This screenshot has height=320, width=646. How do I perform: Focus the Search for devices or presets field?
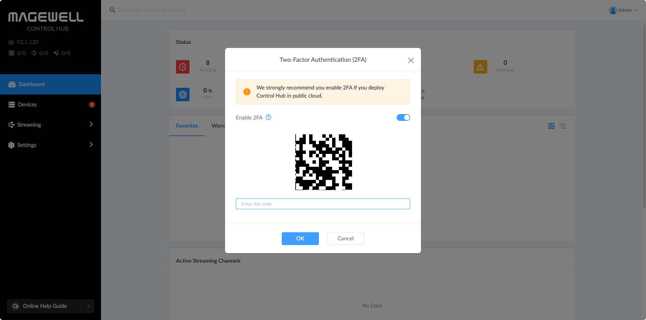152,10
